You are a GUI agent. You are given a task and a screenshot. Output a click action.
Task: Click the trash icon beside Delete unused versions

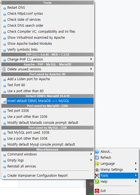(x=4, y=69)
